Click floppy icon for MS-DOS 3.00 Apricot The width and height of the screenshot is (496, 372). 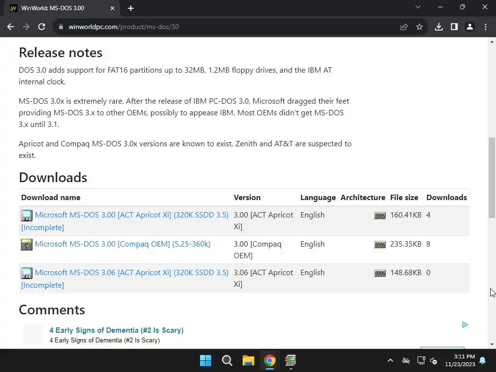coord(27,216)
